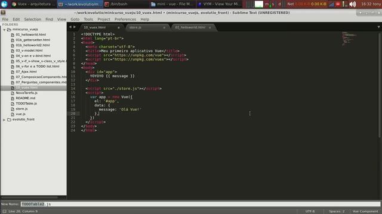Toggle the side bar status icon
The width and height of the screenshot is (382, 214).
pyautogui.click(x=4, y=212)
